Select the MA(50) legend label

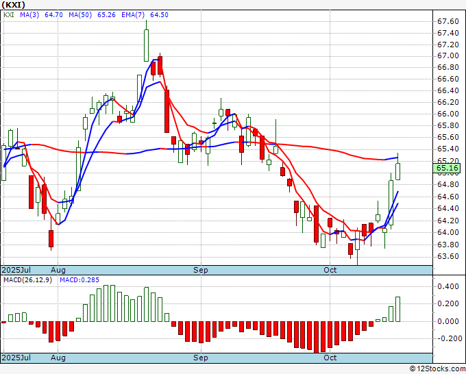point(80,14)
